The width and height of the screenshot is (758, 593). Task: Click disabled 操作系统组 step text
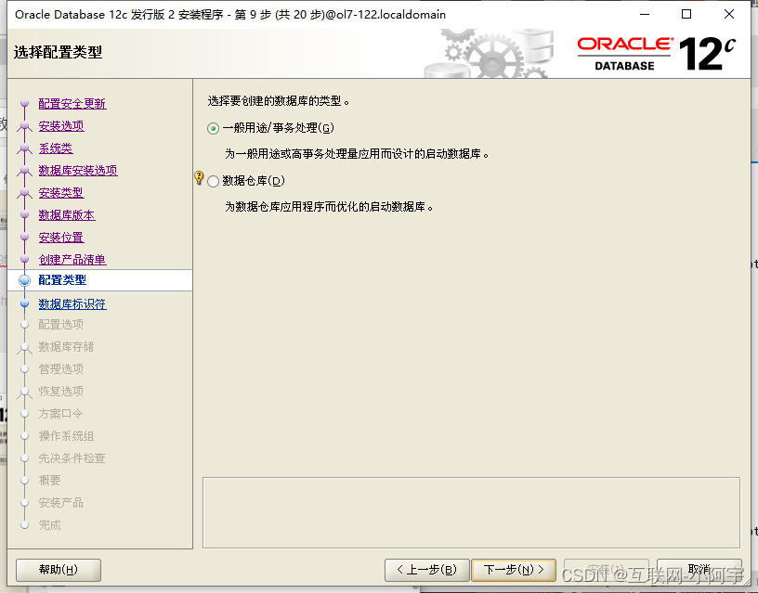[66, 435]
